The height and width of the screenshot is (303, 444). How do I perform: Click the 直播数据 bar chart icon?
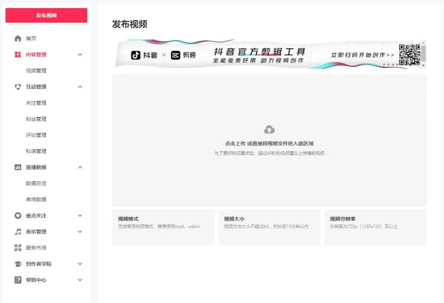coord(18,167)
